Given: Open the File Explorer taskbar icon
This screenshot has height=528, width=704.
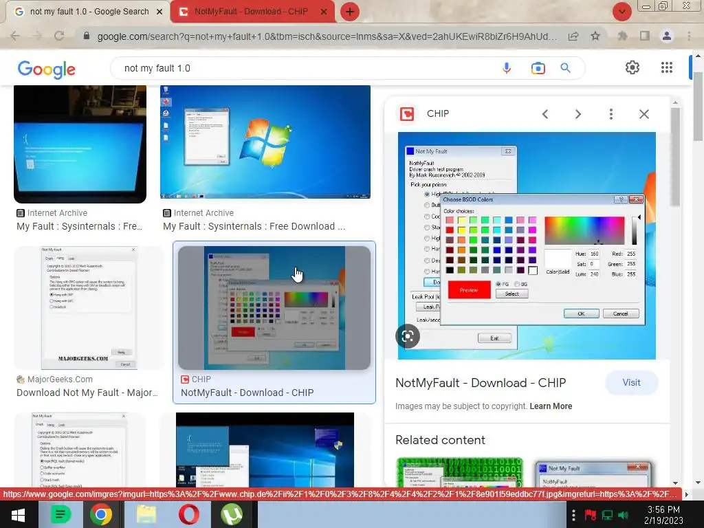Looking at the screenshot, I should pyautogui.click(x=146, y=515).
